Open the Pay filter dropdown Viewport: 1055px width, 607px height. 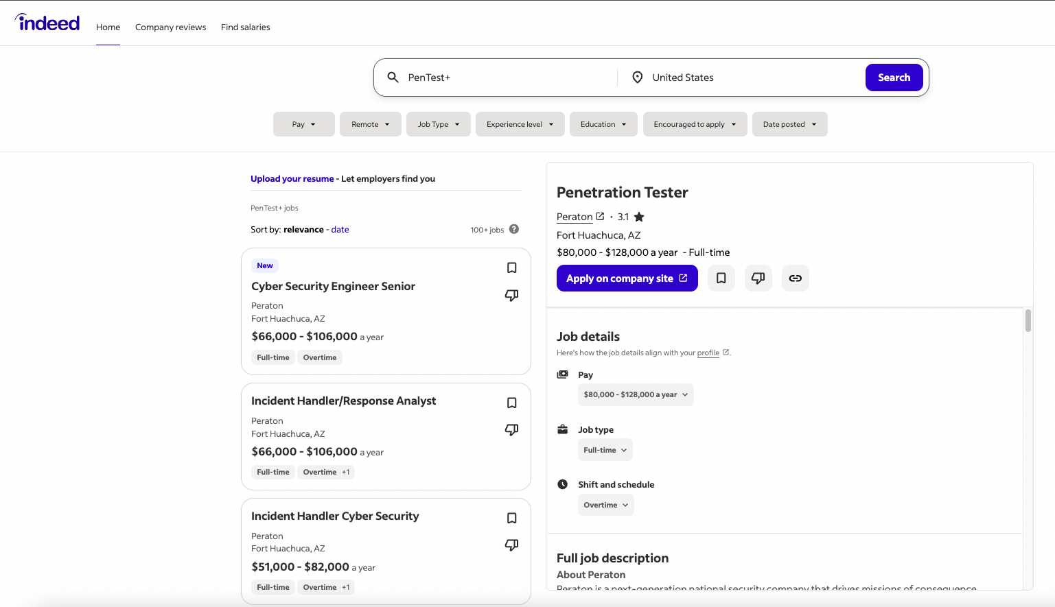click(303, 124)
